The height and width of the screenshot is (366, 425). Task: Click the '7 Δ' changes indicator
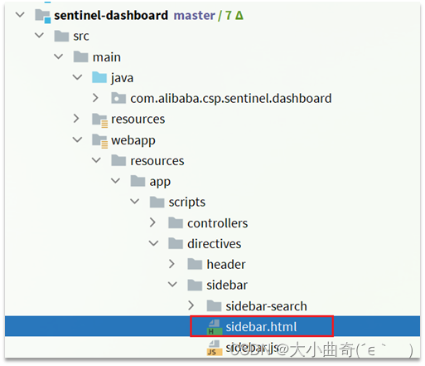tap(234, 15)
